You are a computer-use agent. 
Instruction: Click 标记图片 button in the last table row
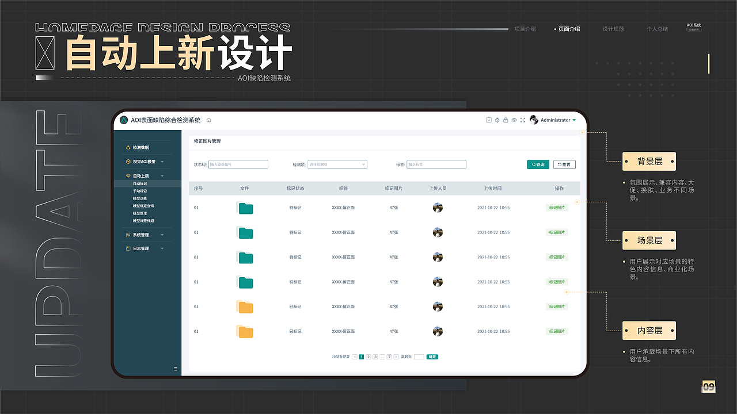(x=557, y=331)
